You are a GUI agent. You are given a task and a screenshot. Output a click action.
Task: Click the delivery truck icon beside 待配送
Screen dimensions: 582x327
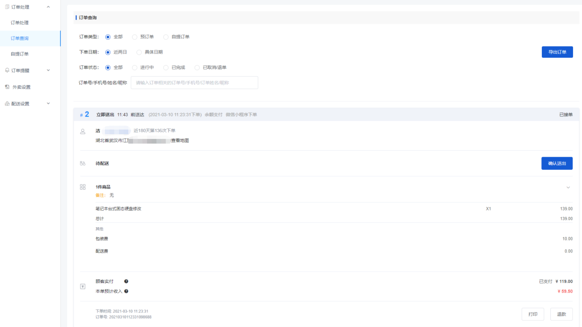(83, 163)
